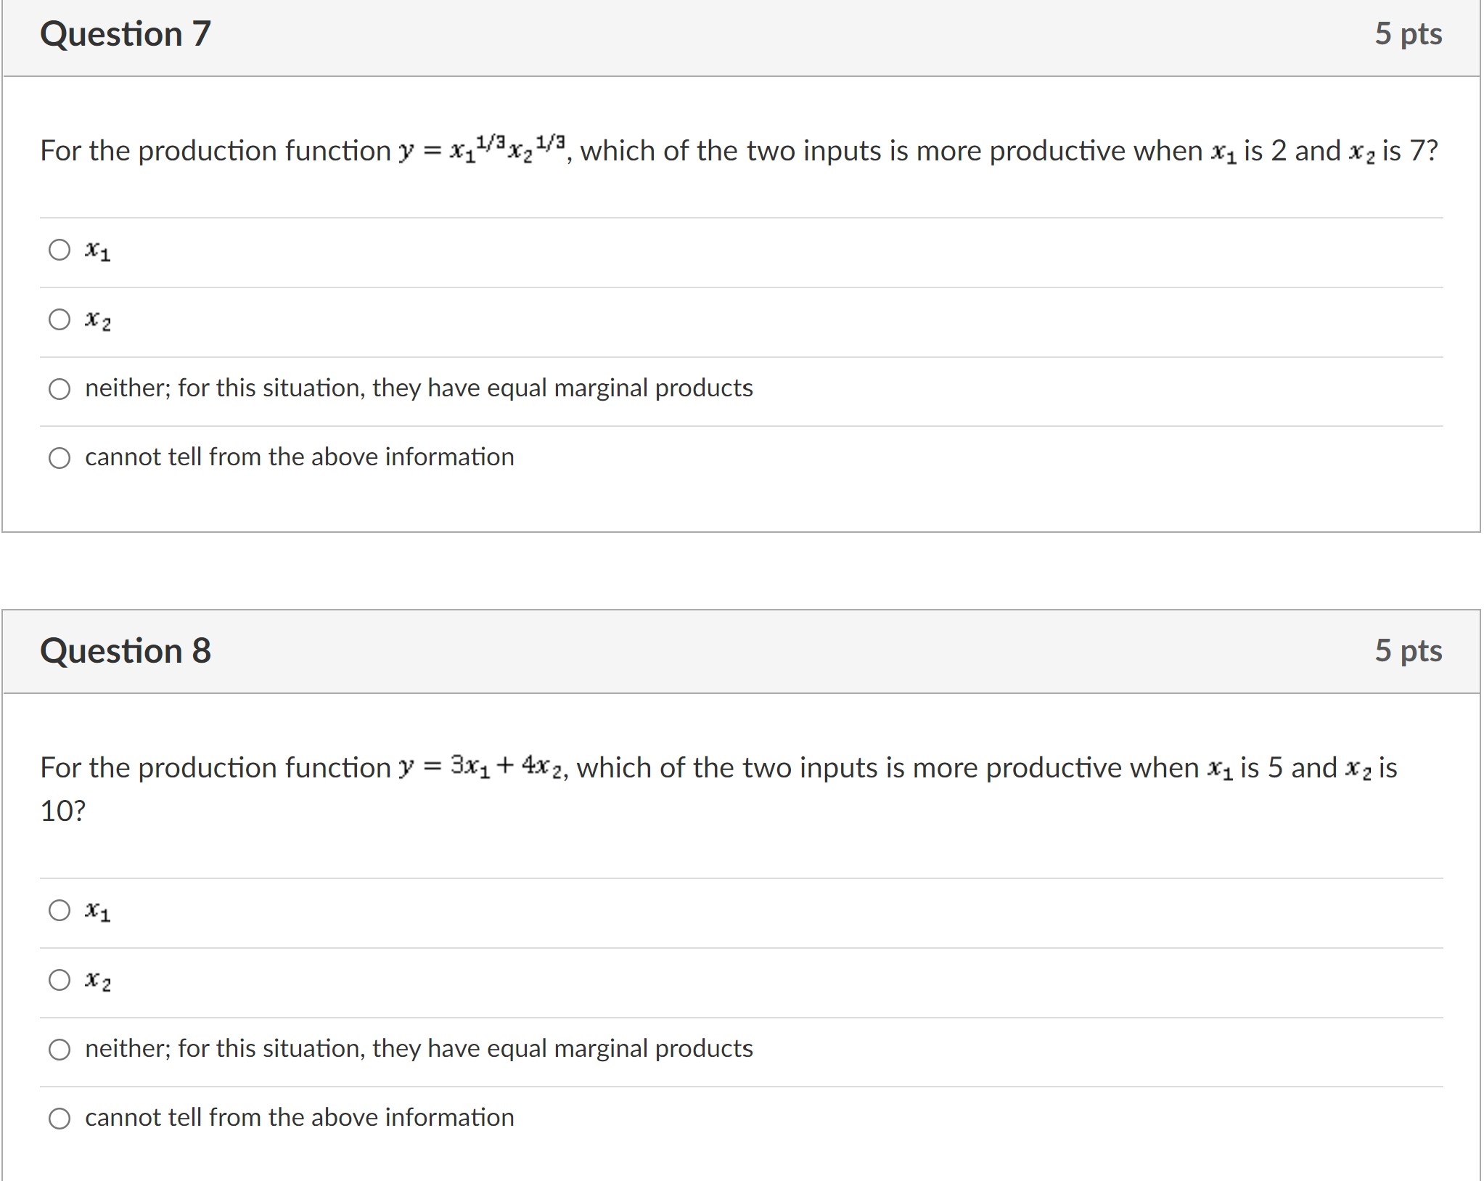Image resolution: width=1484 pixels, height=1181 pixels.
Task: Click the Question 8 header
Action: point(125,650)
